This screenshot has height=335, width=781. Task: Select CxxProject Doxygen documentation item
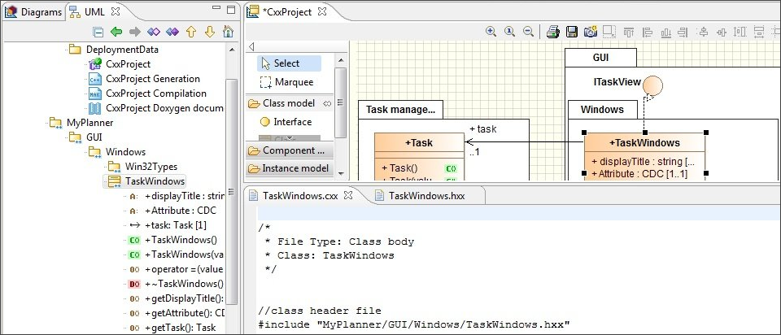[x=156, y=108]
